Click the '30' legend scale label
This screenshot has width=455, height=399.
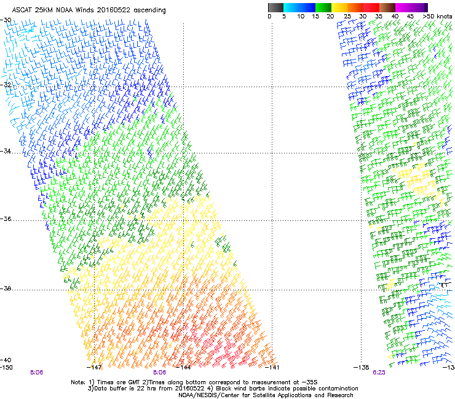point(363,16)
